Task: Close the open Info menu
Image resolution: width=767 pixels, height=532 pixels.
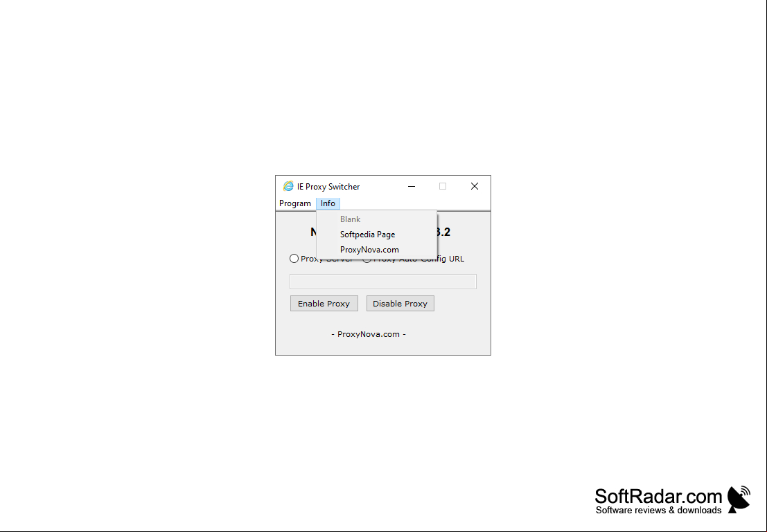Action: (328, 203)
